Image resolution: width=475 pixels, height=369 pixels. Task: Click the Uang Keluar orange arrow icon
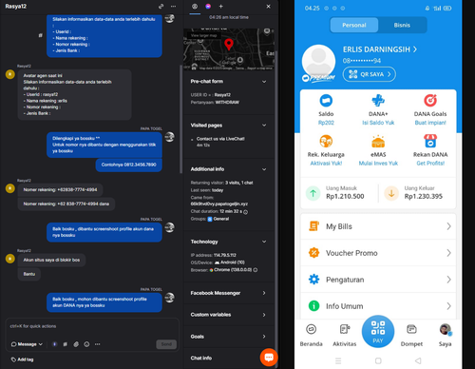click(x=391, y=193)
